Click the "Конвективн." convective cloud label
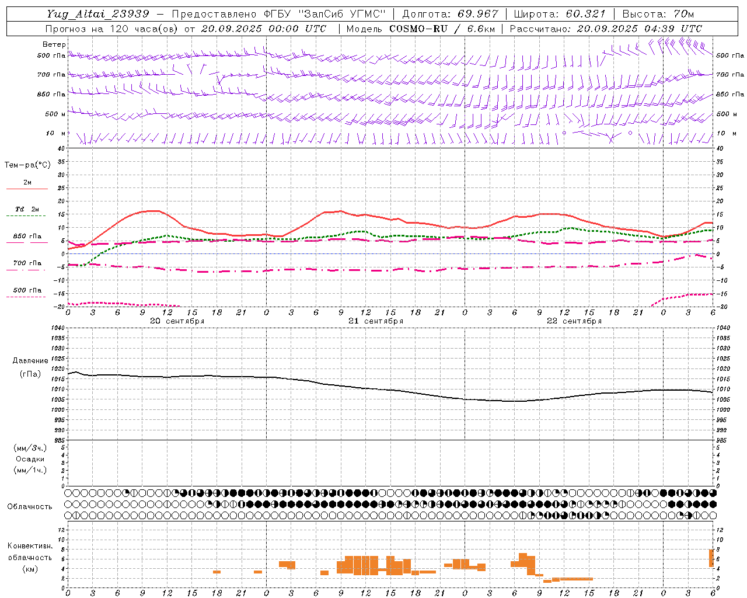The width and height of the screenshot is (747, 598). click(x=30, y=546)
